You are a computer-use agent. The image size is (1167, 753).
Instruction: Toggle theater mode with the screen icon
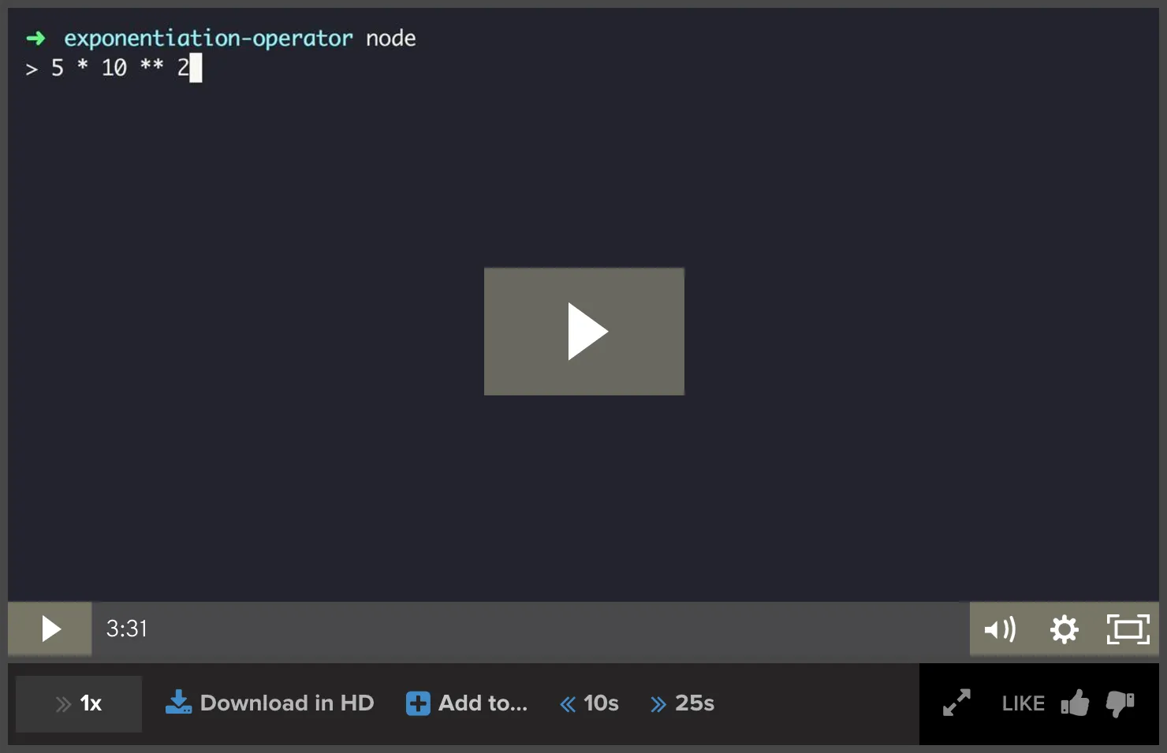[1128, 629]
